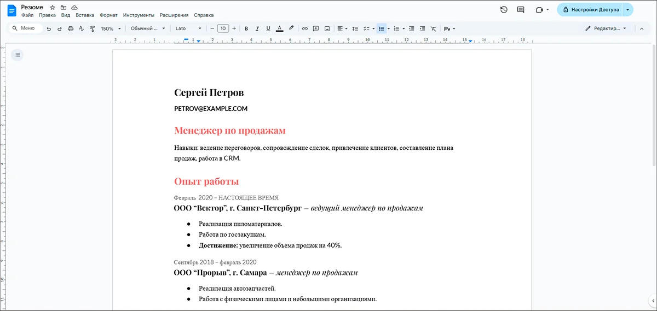Click the move-to-folder icon
Viewport: 657px width, 311px height.
(x=64, y=8)
